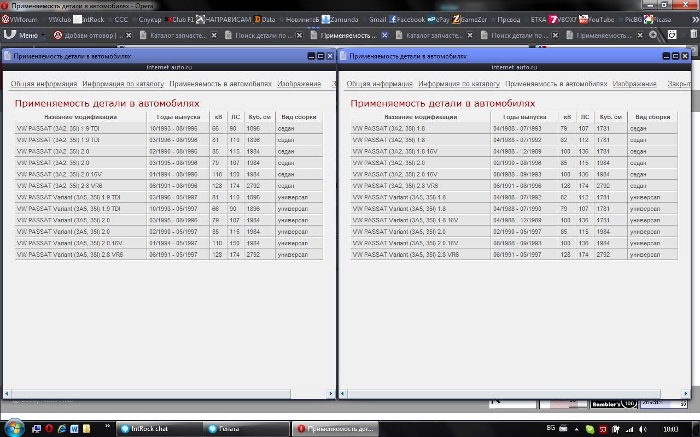Open the ePay bookmark icon
Viewport: 700px width, 437px height.
click(x=431, y=19)
